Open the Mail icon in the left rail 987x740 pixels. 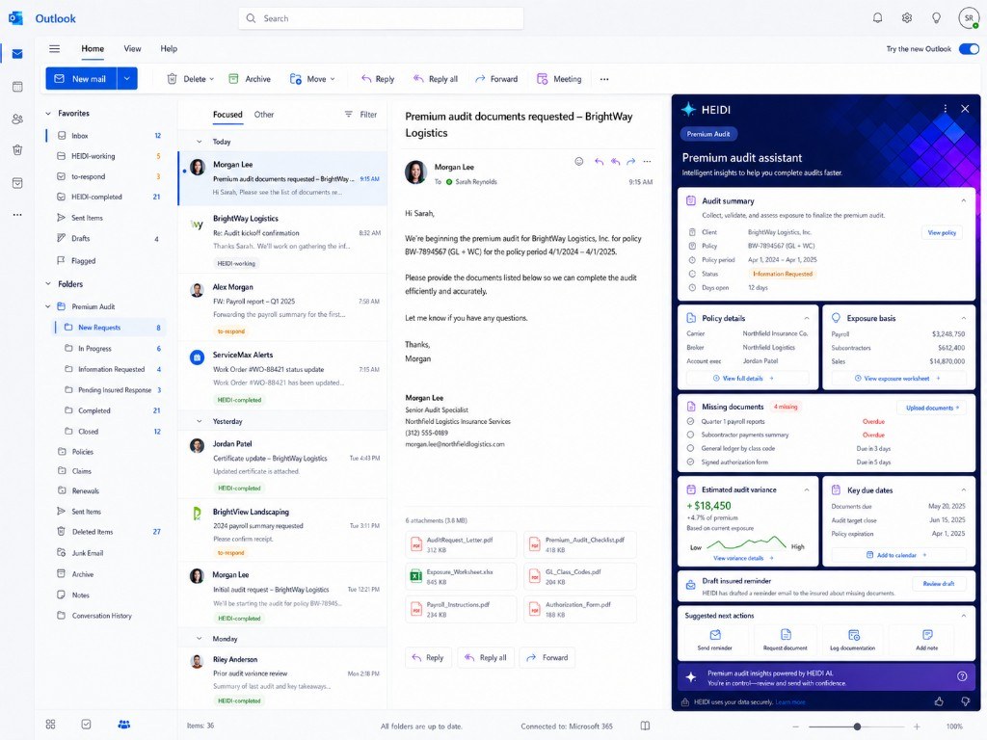click(x=17, y=54)
